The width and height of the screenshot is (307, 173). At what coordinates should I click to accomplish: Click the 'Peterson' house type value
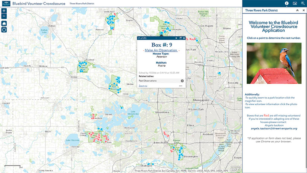(x=162, y=57)
